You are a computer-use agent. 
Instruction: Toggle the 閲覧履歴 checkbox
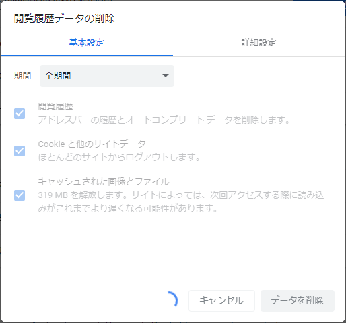point(20,113)
